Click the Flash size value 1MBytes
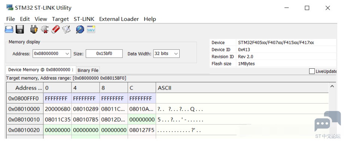The height and width of the screenshot is (142, 344). pyautogui.click(x=246, y=64)
